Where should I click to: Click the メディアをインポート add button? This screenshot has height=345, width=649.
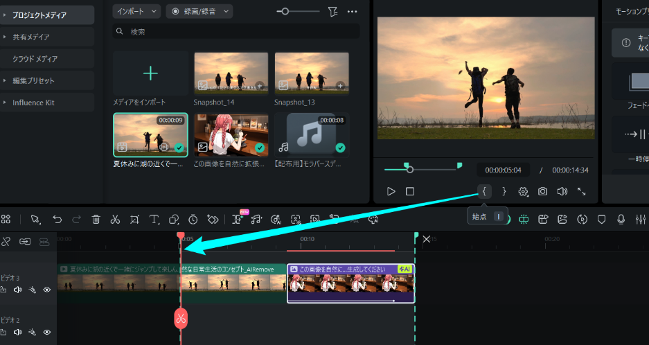[x=150, y=73]
